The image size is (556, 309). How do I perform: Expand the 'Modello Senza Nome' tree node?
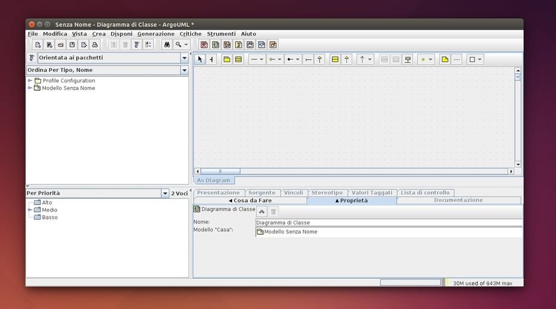pos(30,88)
